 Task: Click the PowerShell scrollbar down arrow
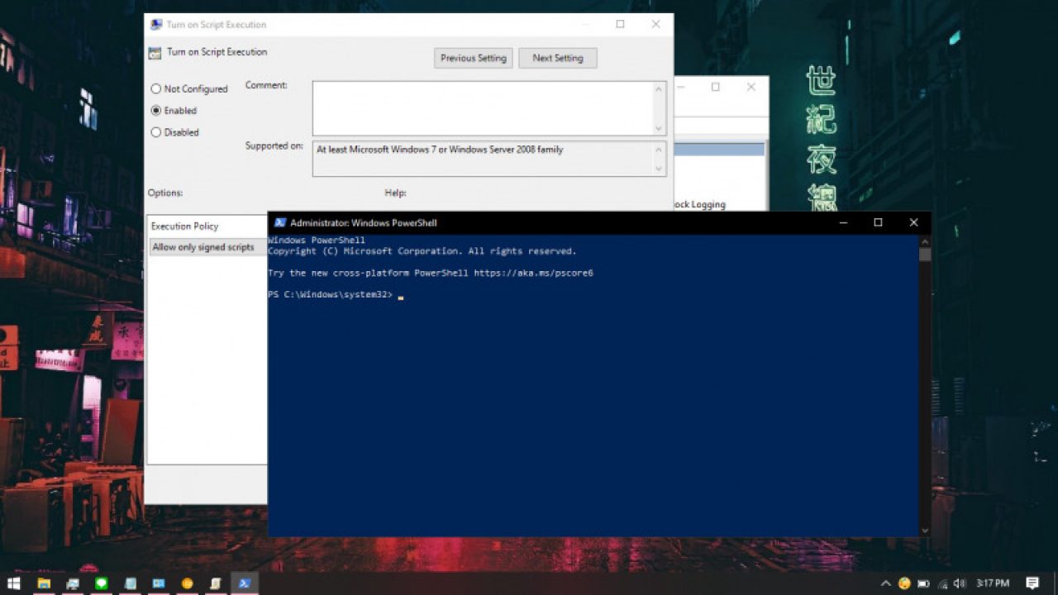point(925,531)
